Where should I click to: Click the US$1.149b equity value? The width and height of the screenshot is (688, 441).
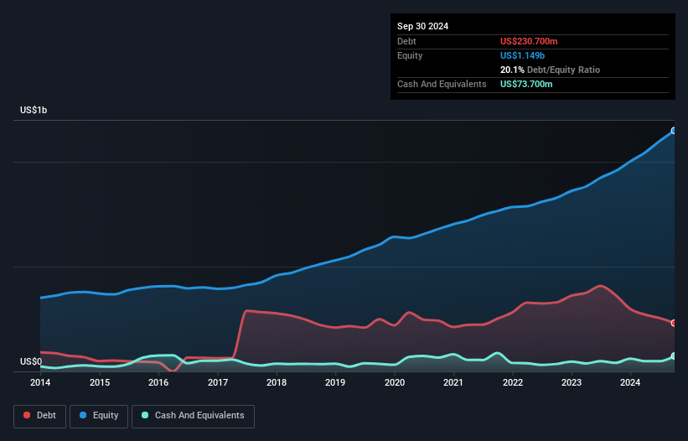tap(522, 55)
